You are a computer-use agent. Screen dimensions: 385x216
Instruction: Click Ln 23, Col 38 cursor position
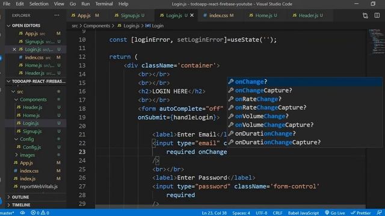point(214,213)
